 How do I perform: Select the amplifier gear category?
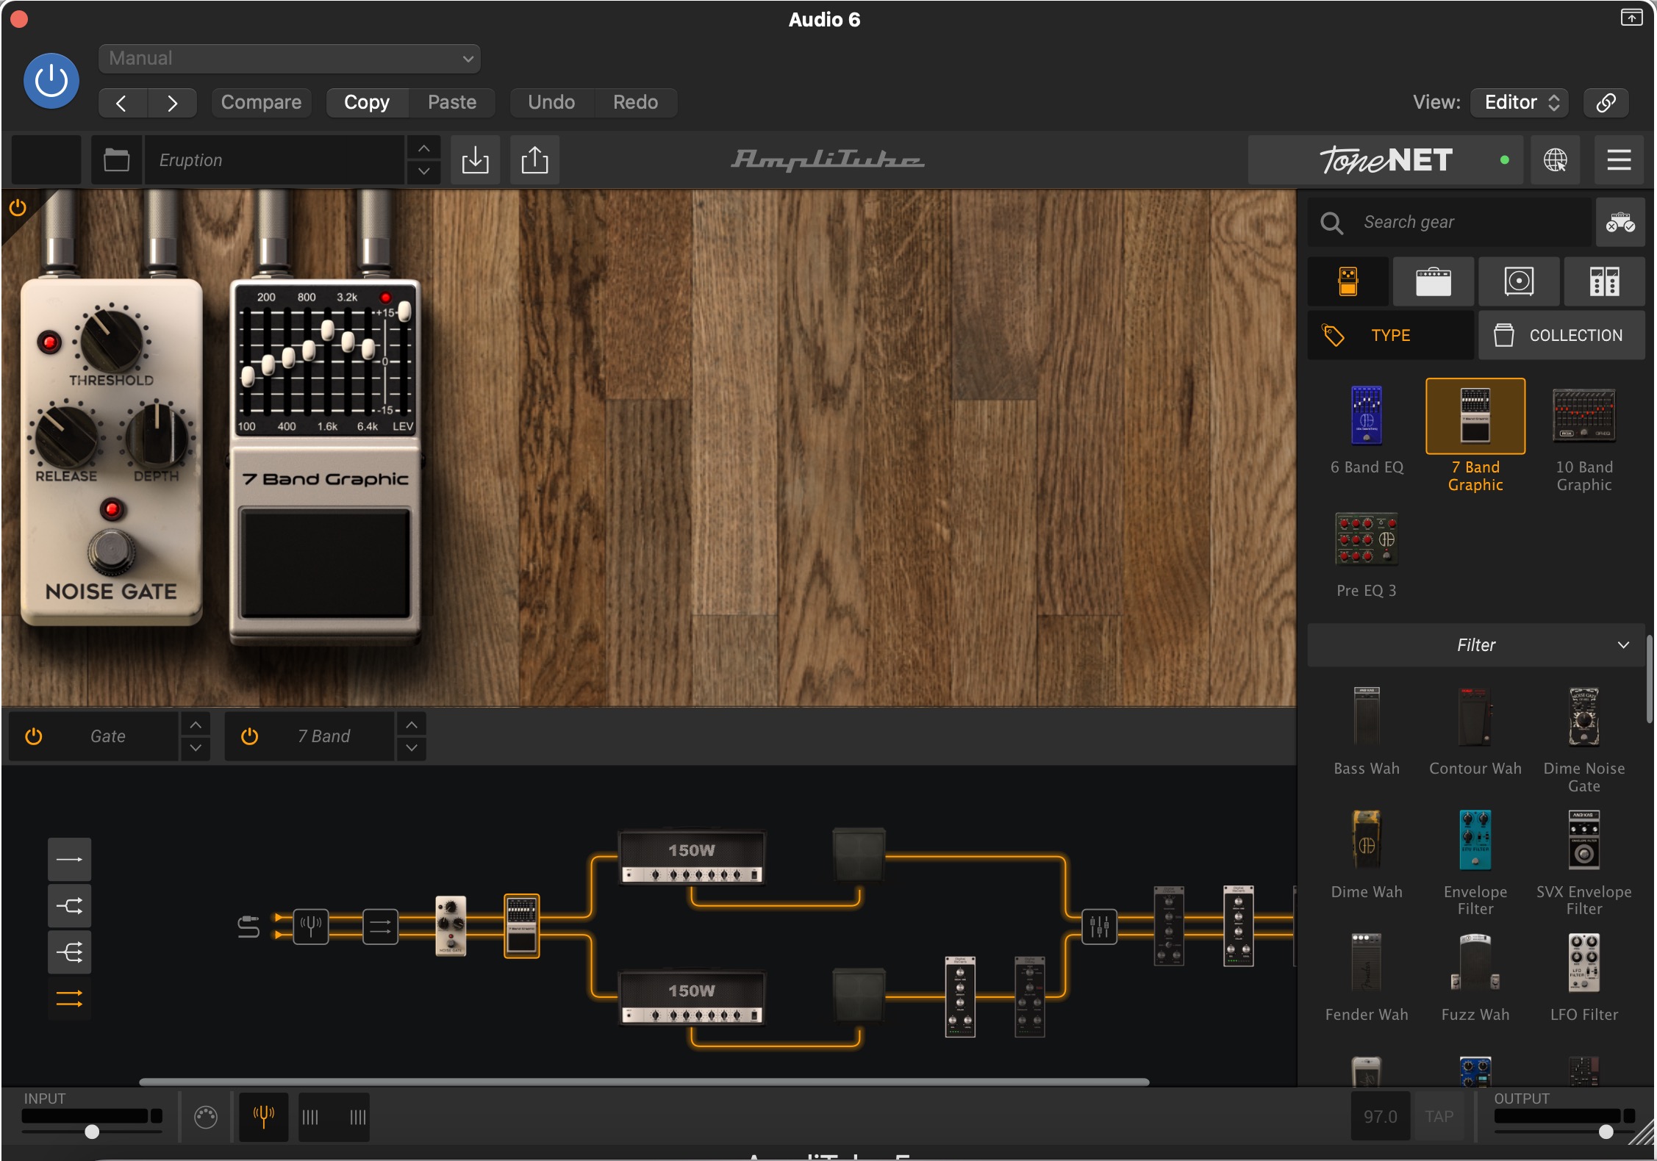(1434, 281)
